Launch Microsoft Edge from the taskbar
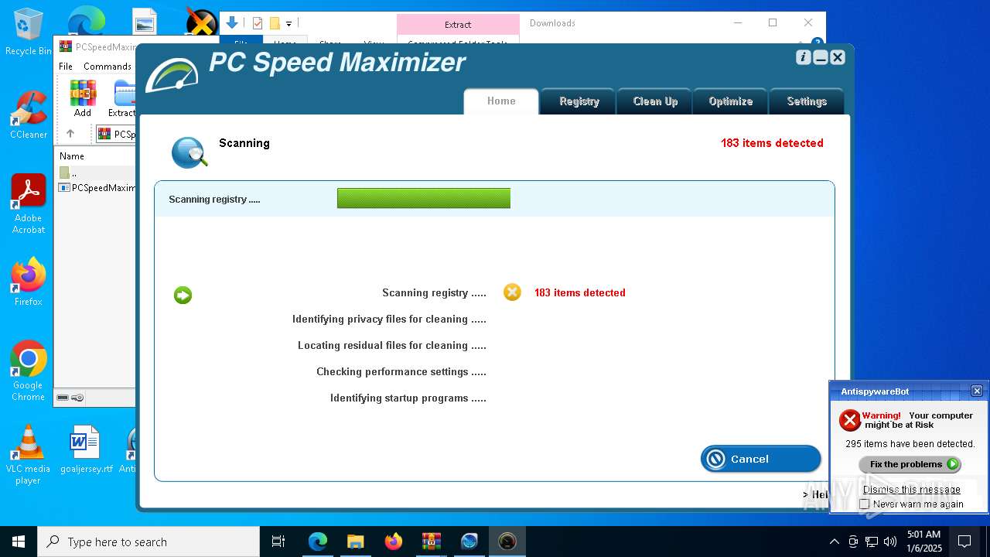Image resolution: width=990 pixels, height=557 pixels. [318, 542]
